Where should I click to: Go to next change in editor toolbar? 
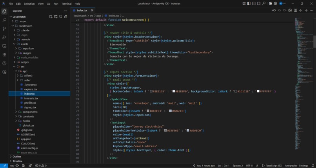[x=285, y=11]
